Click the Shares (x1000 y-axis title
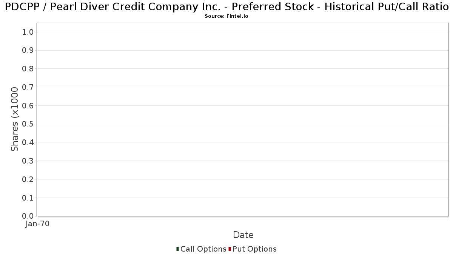Image resolution: width=453 pixels, height=255 pixels. [x=15, y=119]
